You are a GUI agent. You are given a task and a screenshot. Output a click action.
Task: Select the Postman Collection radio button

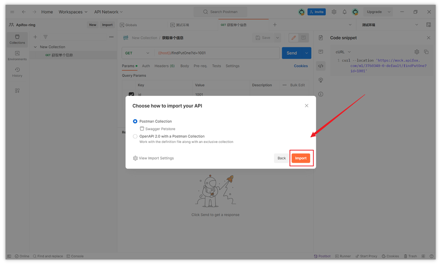(135, 121)
